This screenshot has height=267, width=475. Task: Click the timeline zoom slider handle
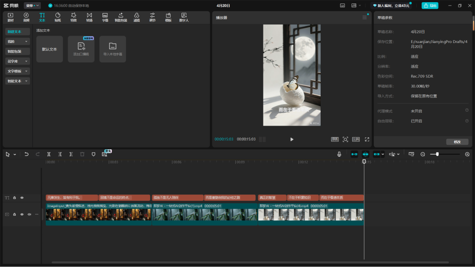437,154
